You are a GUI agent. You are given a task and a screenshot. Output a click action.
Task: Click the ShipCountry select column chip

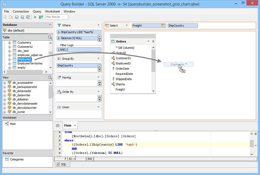(182, 26)
